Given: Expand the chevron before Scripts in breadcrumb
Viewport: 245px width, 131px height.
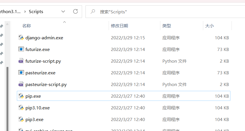Looking at the screenshot, I should click(25, 12).
